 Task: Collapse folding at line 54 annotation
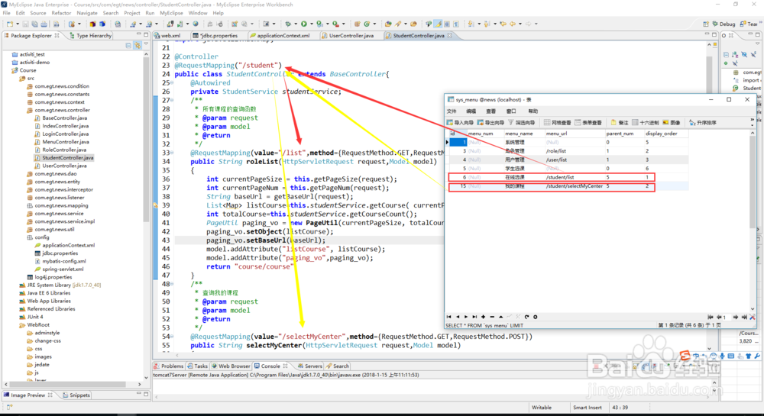(x=171, y=337)
